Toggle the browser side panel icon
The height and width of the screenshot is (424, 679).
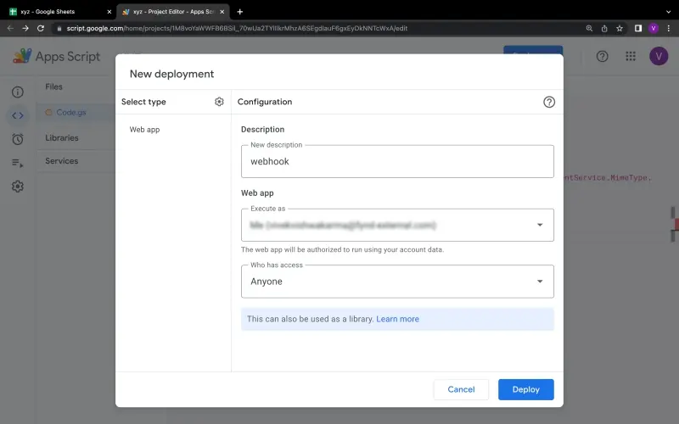638,28
